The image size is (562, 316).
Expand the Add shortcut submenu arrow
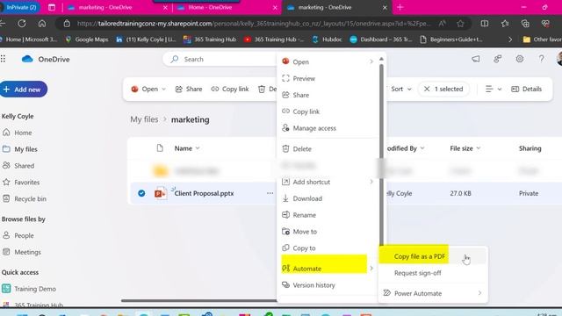371,182
